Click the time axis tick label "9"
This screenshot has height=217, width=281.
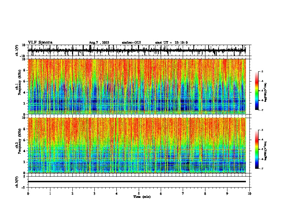tap(227, 194)
